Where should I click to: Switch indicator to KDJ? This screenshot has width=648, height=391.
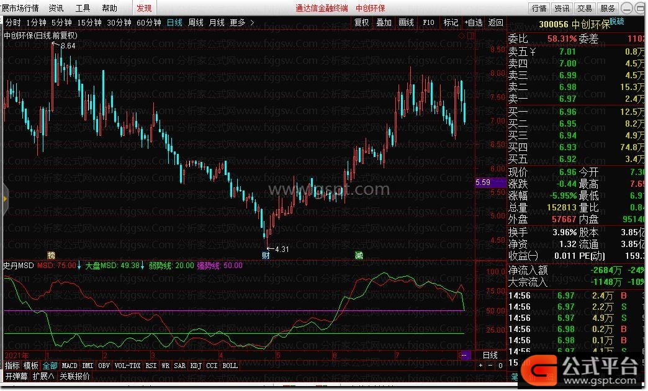tap(196, 366)
